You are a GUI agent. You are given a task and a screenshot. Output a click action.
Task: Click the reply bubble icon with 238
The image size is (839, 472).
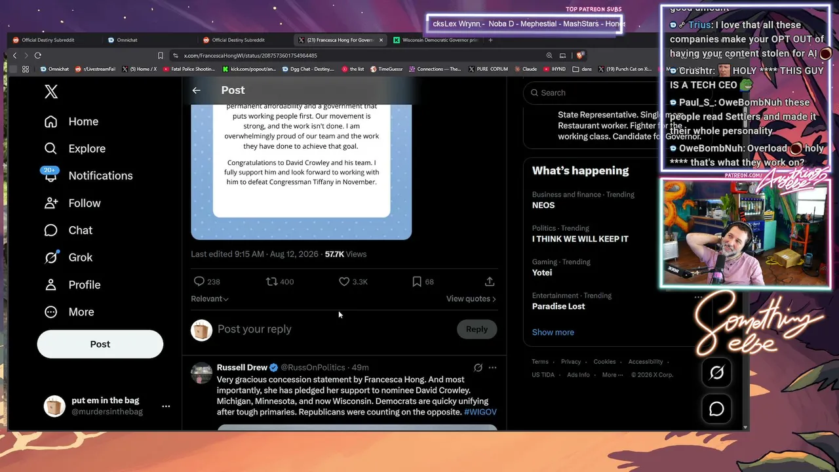point(199,281)
